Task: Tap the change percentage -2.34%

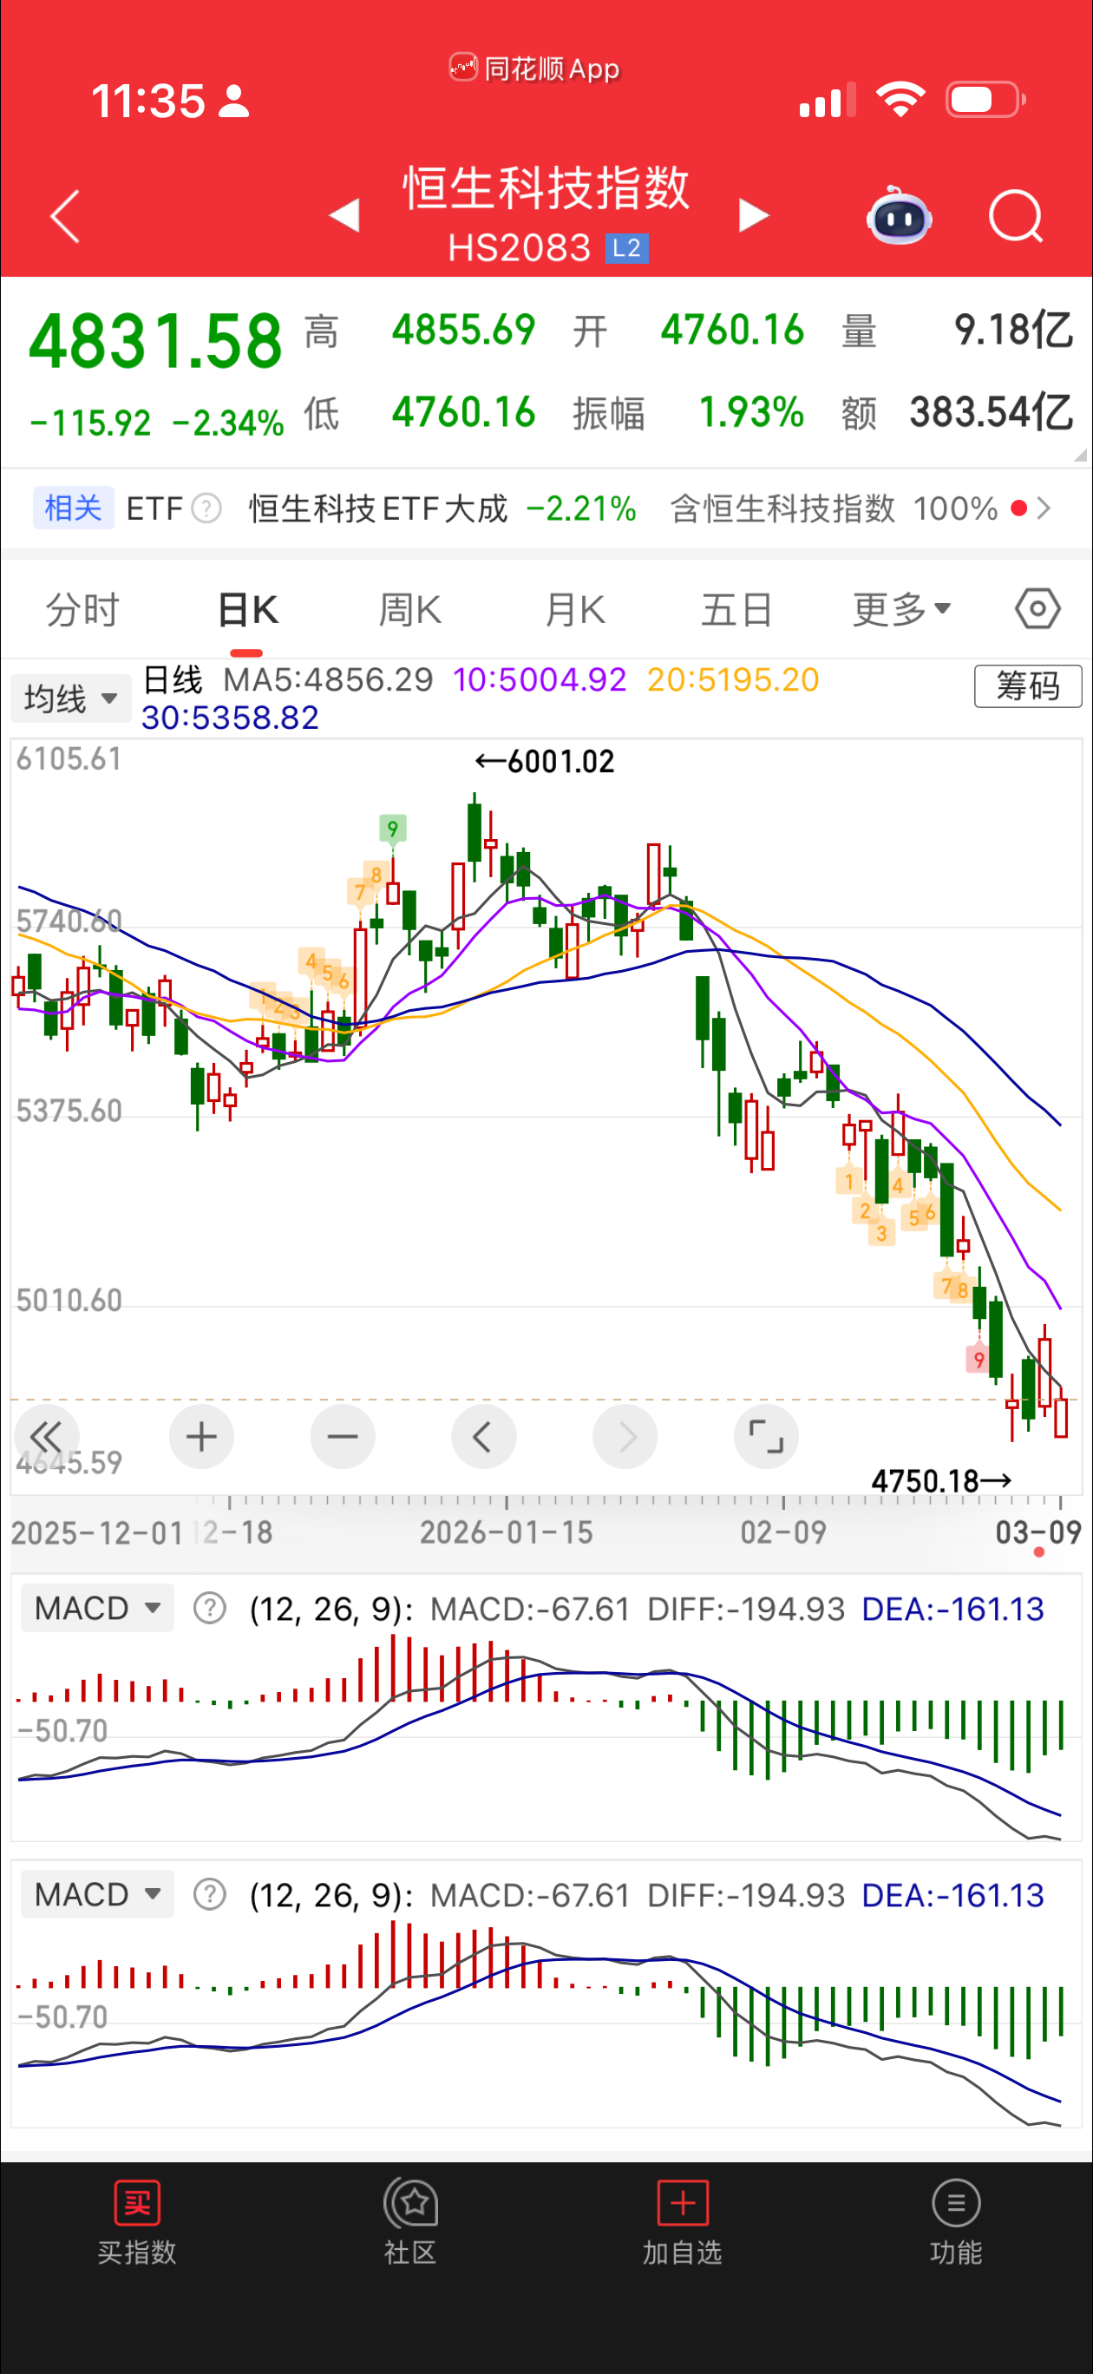Action: [227, 423]
